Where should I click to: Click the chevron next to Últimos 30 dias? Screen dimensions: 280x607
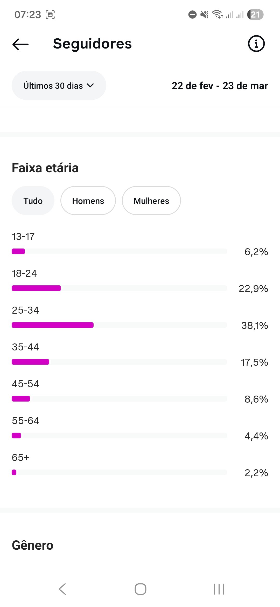[x=90, y=85]
